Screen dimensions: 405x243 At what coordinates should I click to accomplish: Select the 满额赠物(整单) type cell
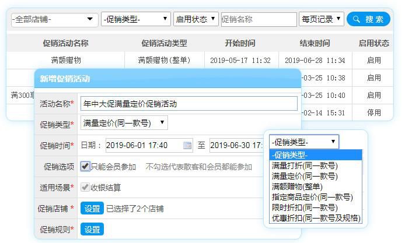tap(164, 61)
